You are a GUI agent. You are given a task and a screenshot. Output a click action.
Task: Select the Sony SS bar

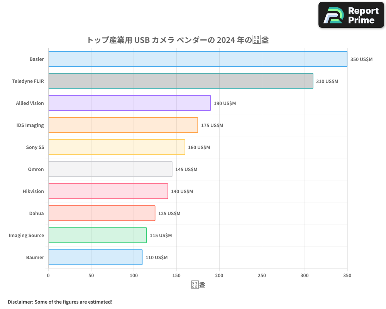coord(116,147)
